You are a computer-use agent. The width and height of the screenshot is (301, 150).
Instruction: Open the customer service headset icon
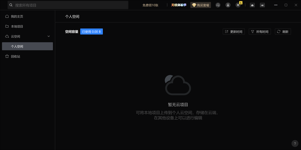click(x=218, y=5)
